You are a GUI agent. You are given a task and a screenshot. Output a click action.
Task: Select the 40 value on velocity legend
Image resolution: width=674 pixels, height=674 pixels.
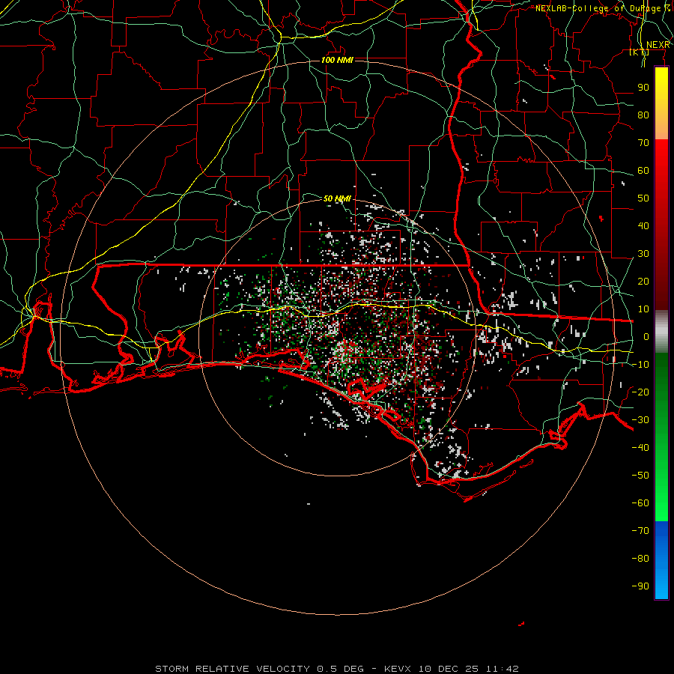coord(643,225)
